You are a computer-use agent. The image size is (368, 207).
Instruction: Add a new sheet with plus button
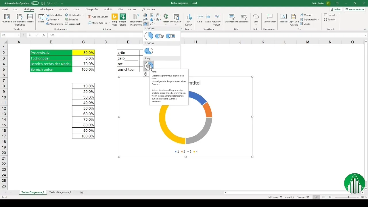pyautogui.click(x=82, y=192)
